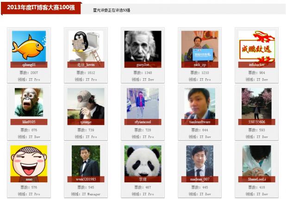Open the 550755606 username link
Viewport: 286px width, 199px height.
click(257, 122)
